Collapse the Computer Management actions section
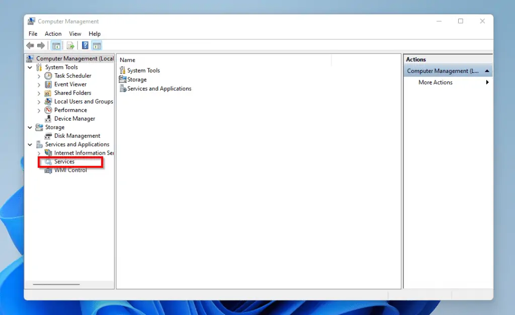515x315 pixels. [x=487, y=70]
